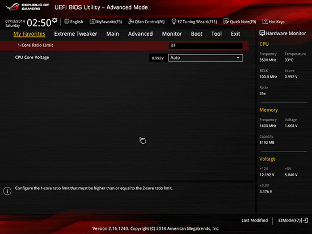Click the Version 2.16.1240 copyright text
This screenshot has width=312, height=234.
(156, 229)
